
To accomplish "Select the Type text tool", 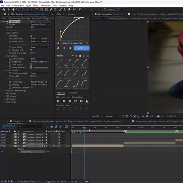I will [55, 10].
